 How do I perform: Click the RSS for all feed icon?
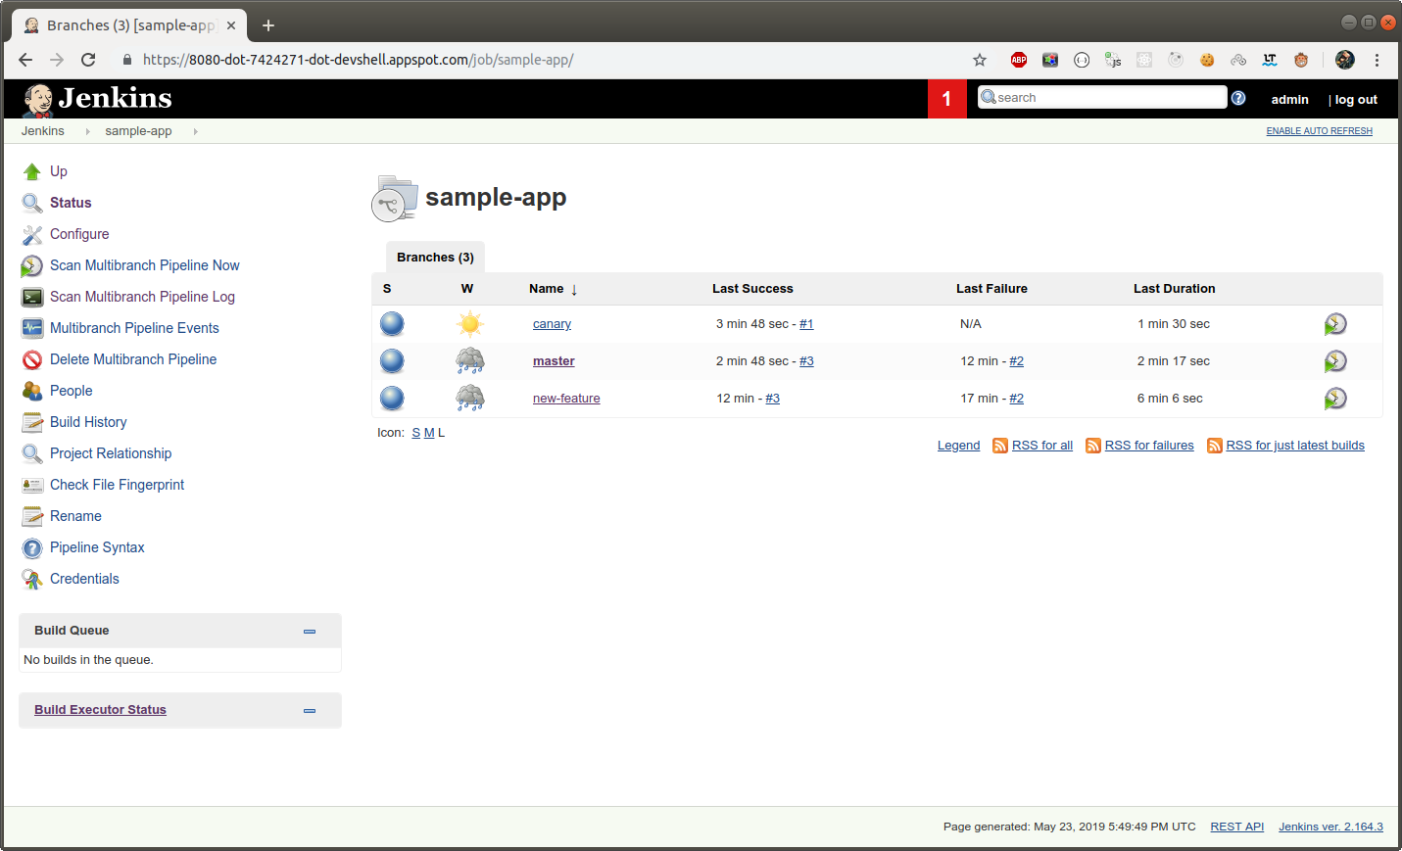(1000, 446)
